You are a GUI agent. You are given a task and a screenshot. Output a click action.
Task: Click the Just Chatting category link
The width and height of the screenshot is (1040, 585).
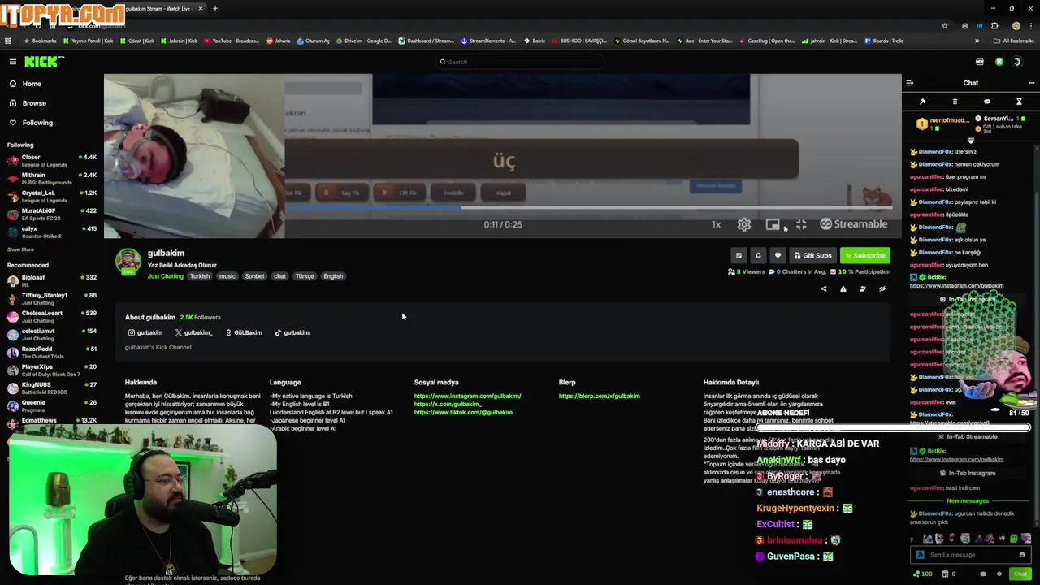coord(166,276)
